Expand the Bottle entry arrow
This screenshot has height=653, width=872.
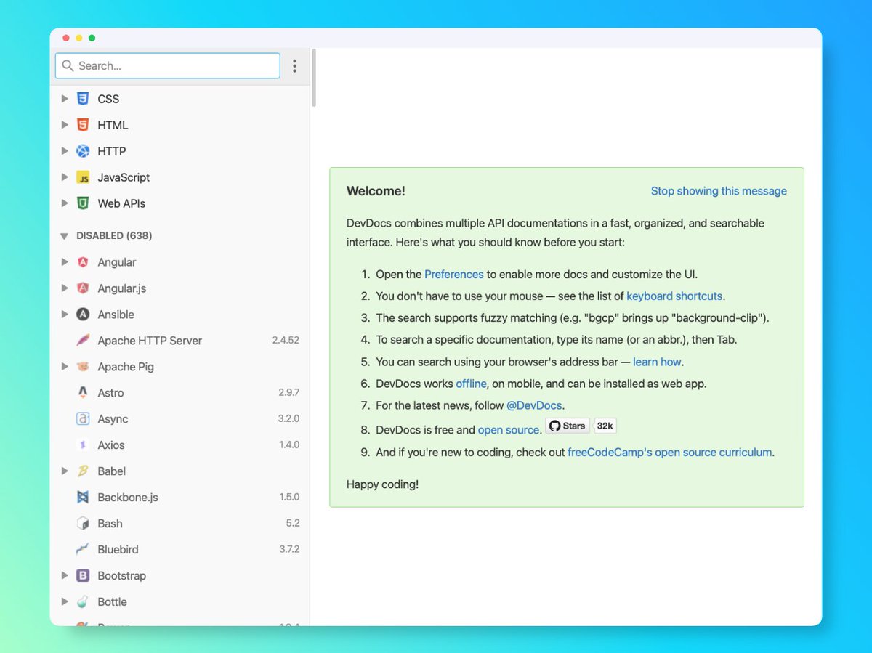(x=65, y=602)
